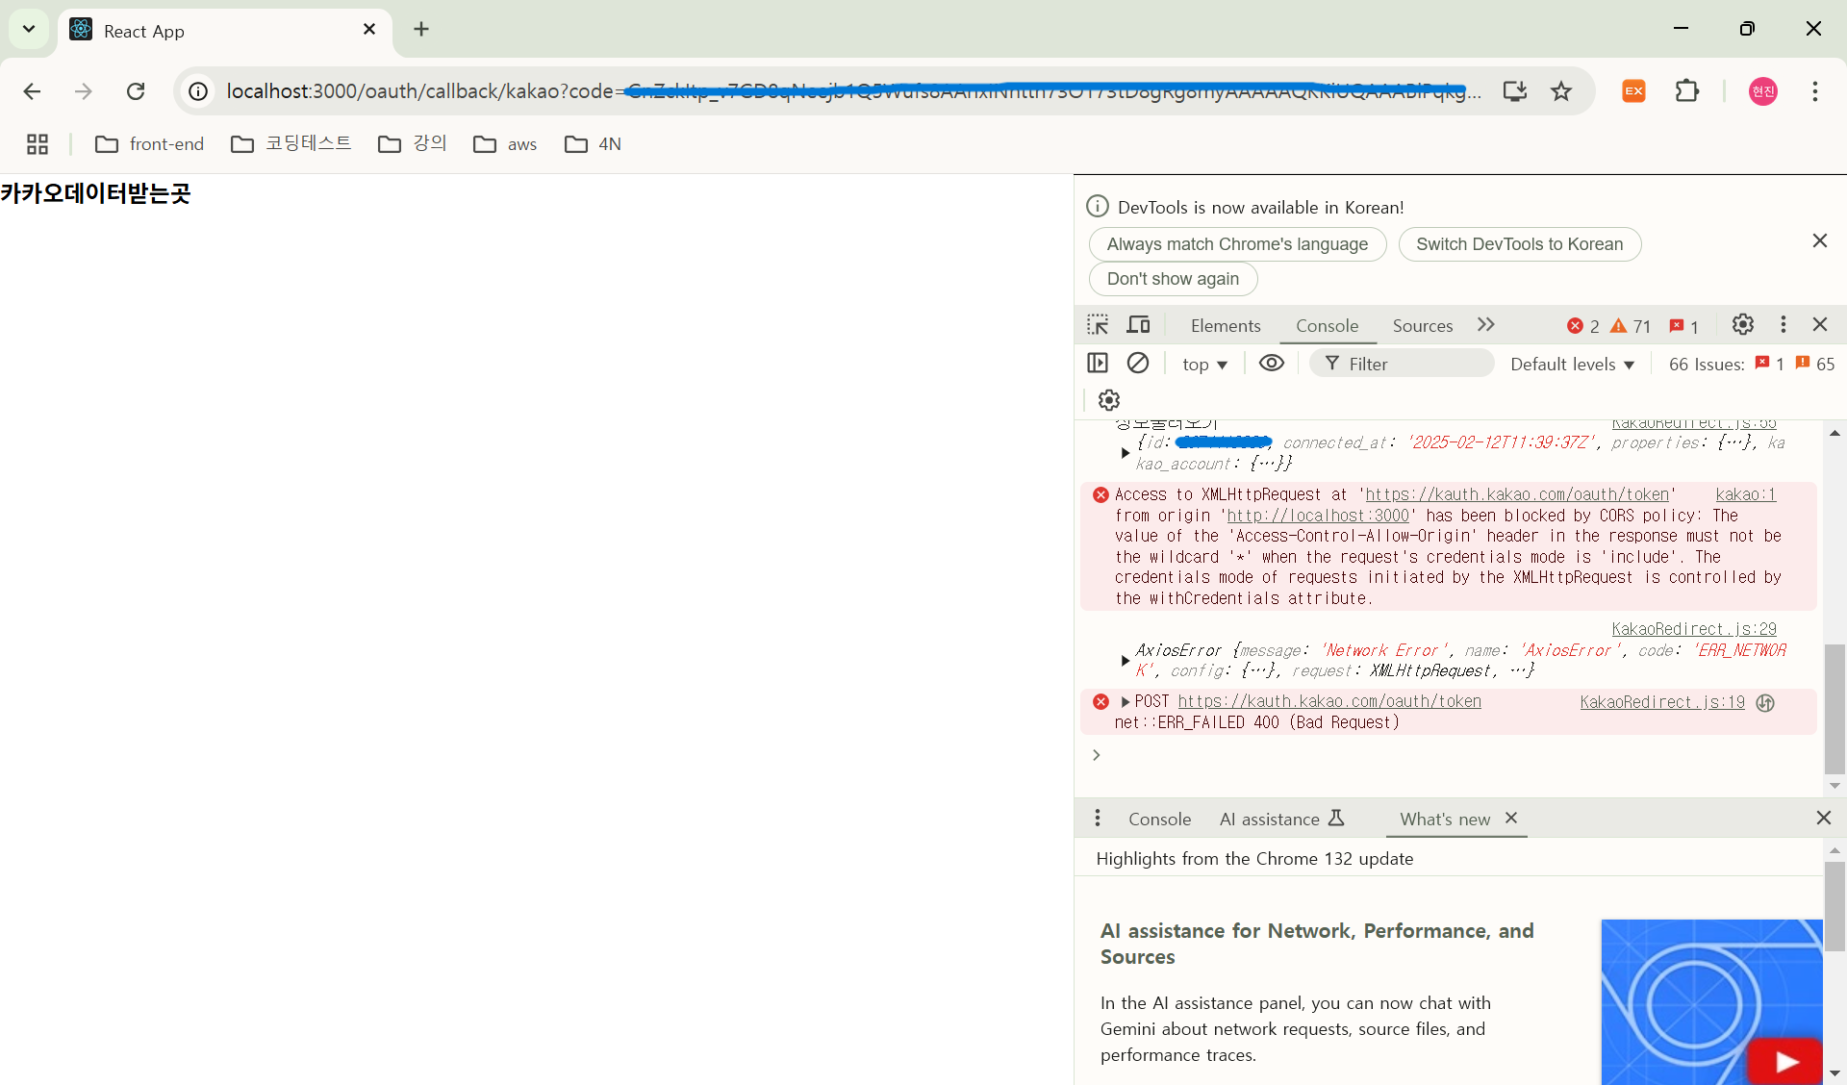Viewport: 1847px width, 1085px height.
Task: Close the What's new tab
Action: tap(1511, 819)
